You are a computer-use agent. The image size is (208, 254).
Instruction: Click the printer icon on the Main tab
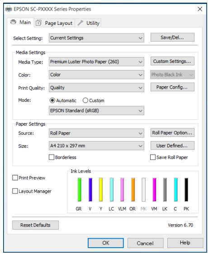[13, 22]
